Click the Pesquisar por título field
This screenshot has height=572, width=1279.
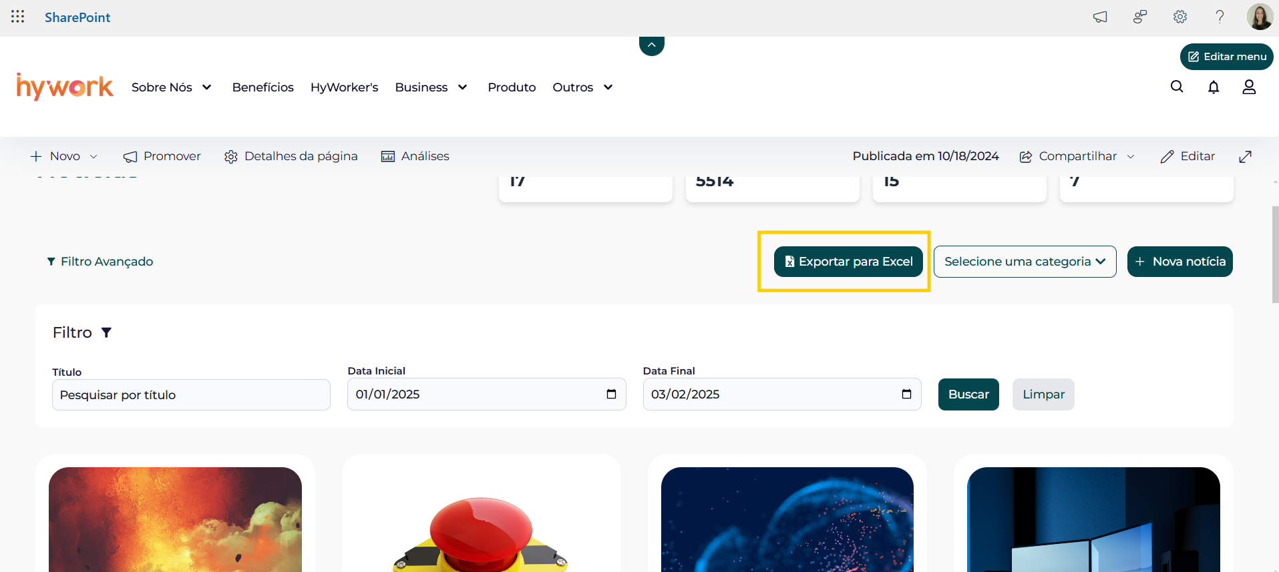click(191, 395)
